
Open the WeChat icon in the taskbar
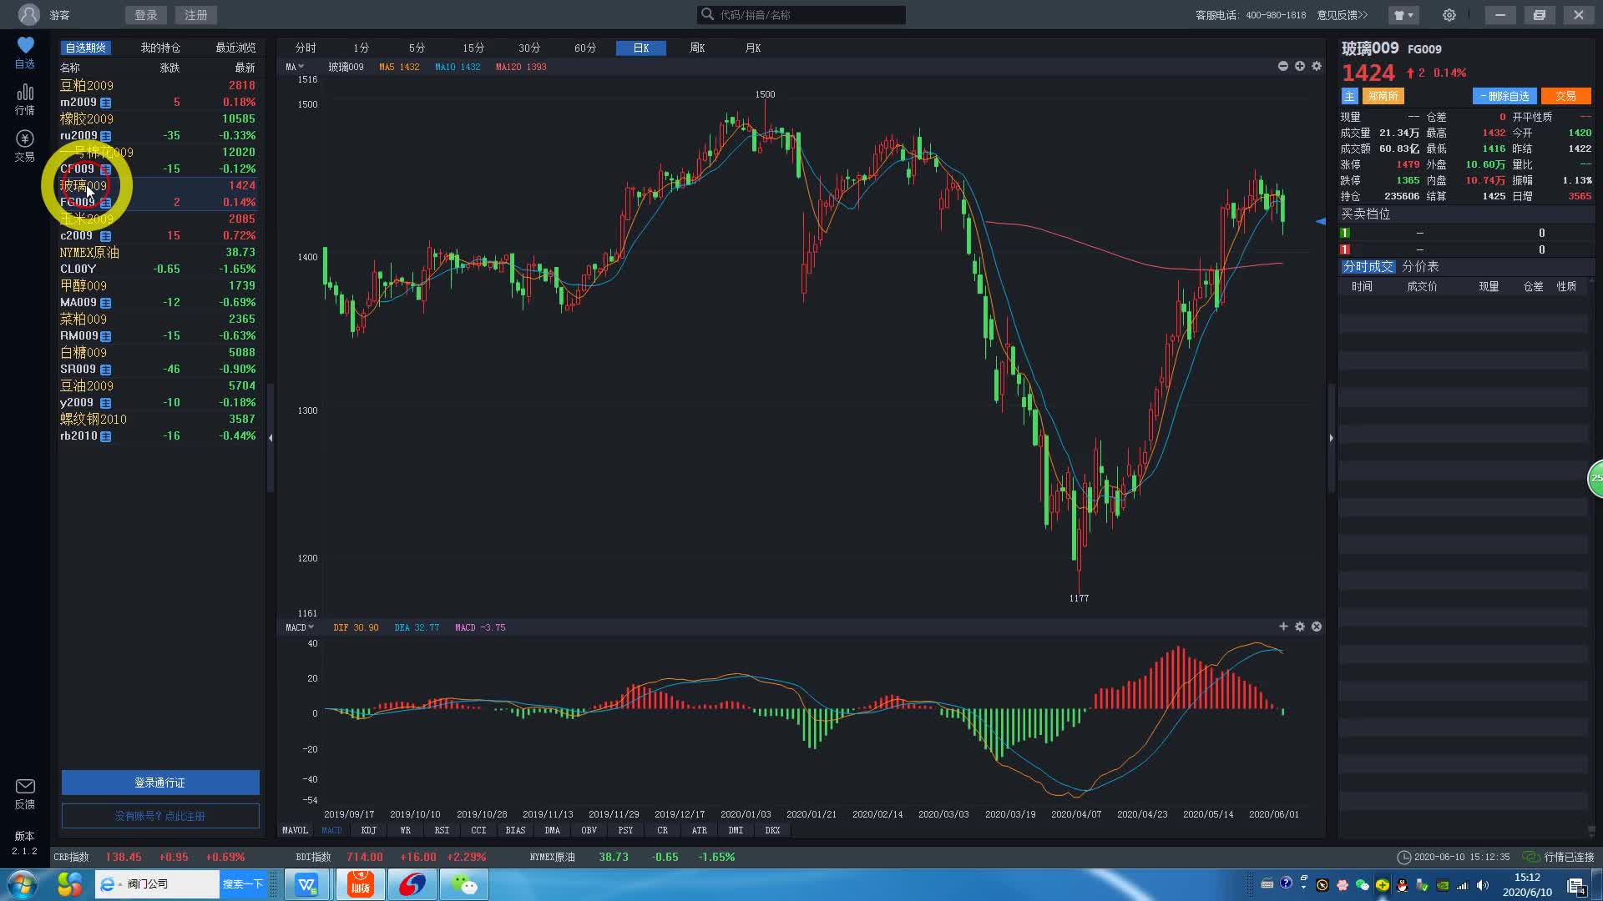click(x=463, y=884)
